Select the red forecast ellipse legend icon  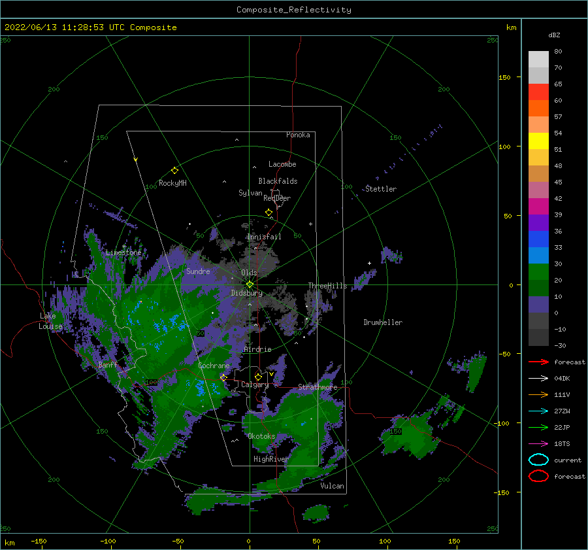538,476
